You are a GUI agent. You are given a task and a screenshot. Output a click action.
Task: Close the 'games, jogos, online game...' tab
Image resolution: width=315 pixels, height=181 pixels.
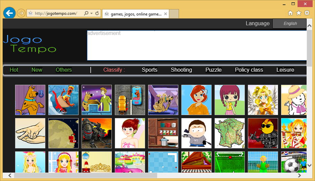[165, 14]
